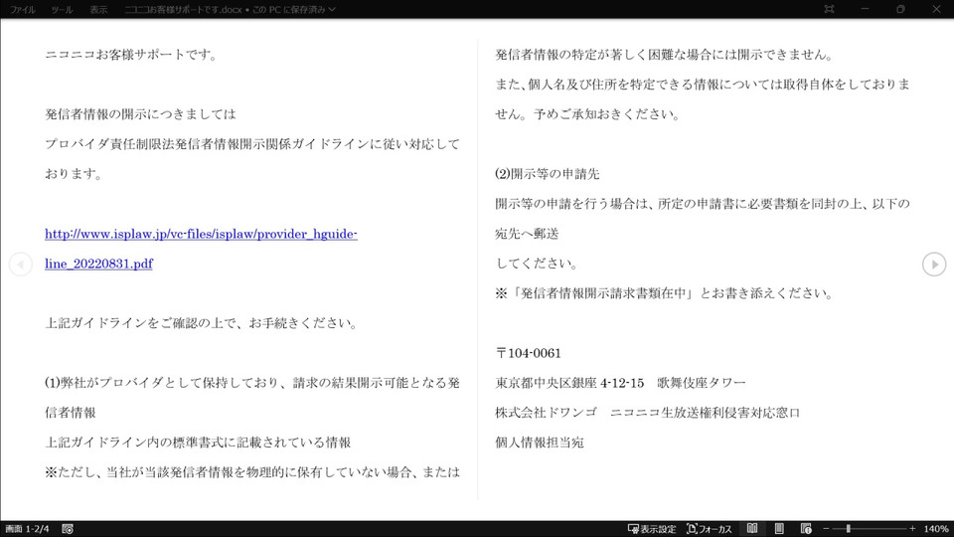Click the line 個人情報担当宛

point(539,443)
